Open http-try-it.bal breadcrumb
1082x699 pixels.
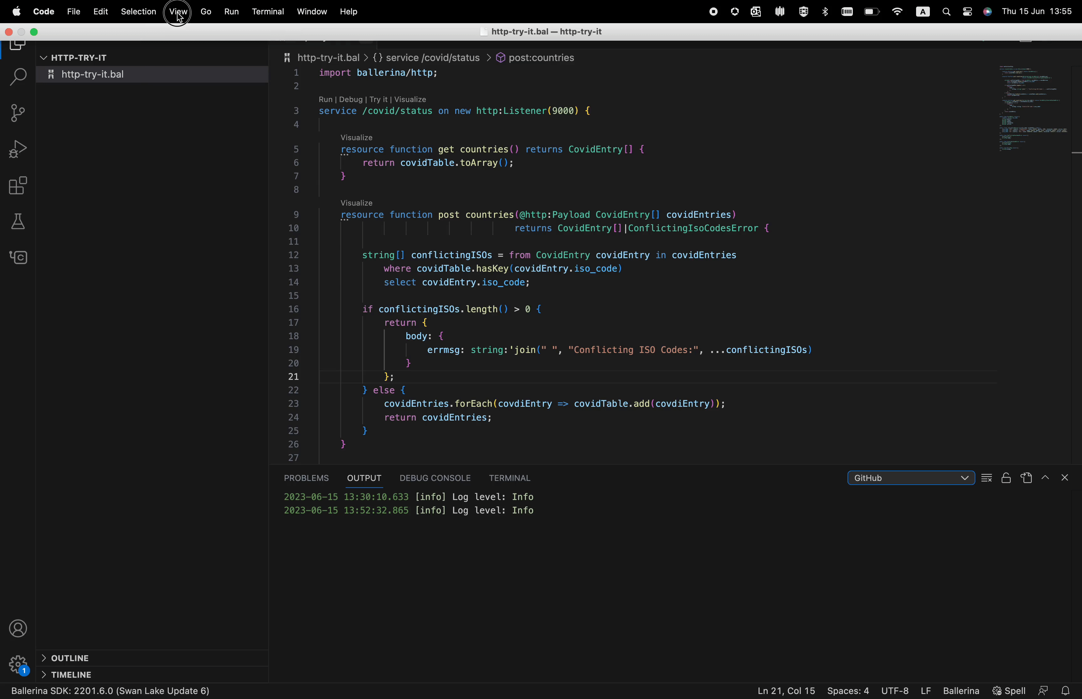pyautogui.click(x=322, y=58)
